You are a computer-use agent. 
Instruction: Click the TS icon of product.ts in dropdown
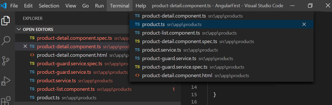click(137, 25)
